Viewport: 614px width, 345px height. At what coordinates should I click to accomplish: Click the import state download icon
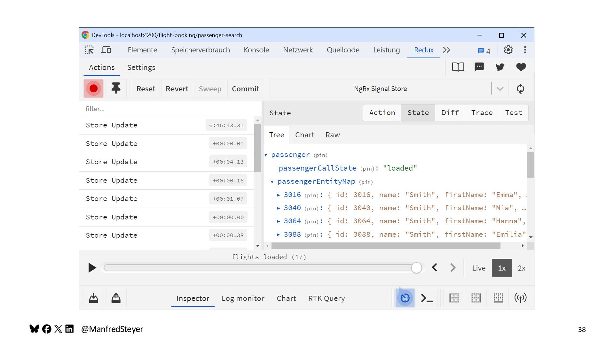pyautogui.click(x=93, y=298)
